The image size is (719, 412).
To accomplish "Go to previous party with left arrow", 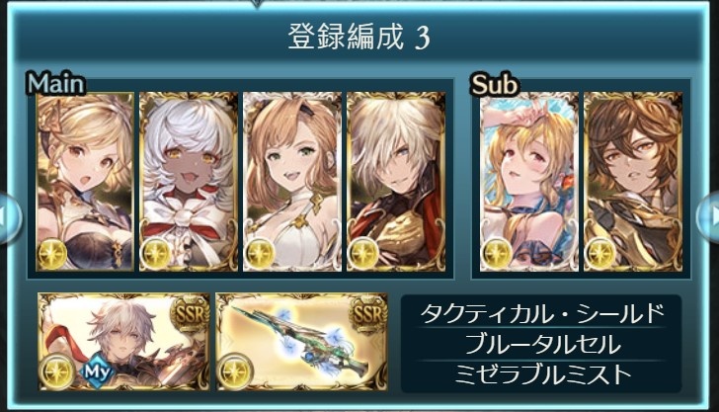I will [x=9, y=216].
